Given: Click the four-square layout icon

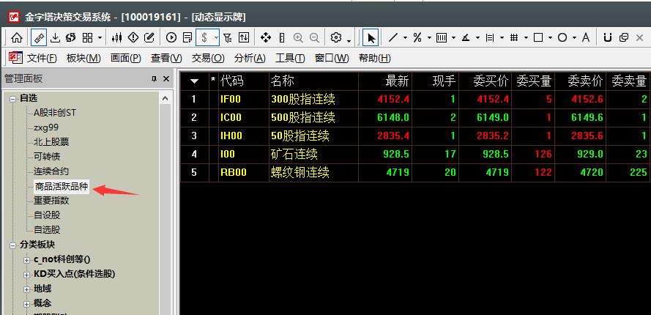Looking at the screenshot, I should (88, 38).
